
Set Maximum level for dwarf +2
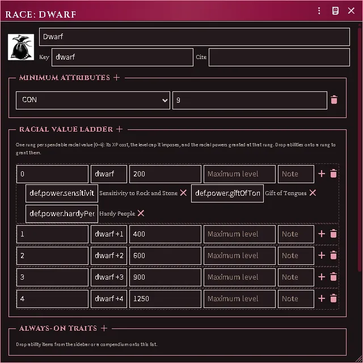pos(239,256)
